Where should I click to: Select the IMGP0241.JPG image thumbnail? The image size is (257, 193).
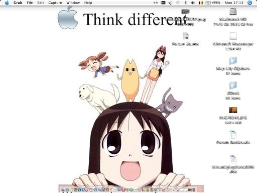click(x=233, y=110)
